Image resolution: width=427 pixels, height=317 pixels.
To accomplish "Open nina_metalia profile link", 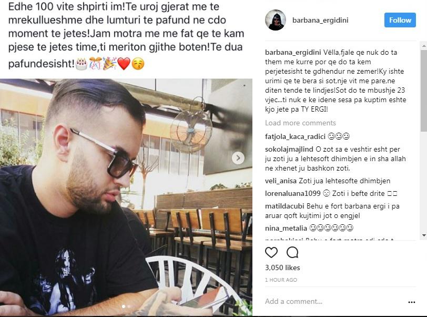I will tap(286, 228).
